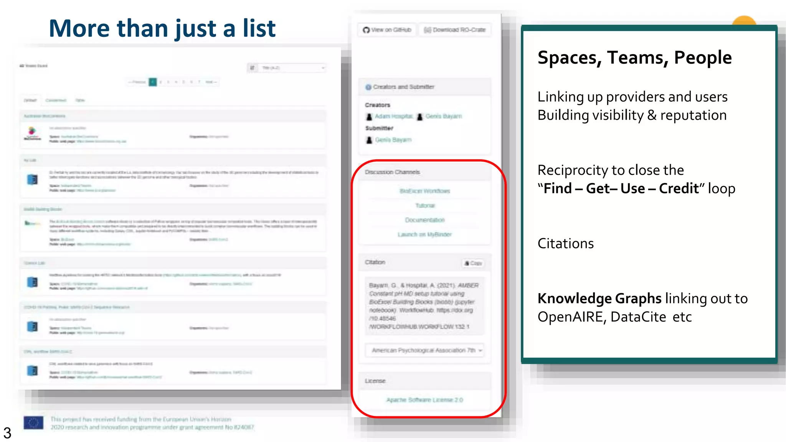Click the person avatar beside Adam Hospital
The width and height of the screenshot is (786, 442).
pos(369,117)
